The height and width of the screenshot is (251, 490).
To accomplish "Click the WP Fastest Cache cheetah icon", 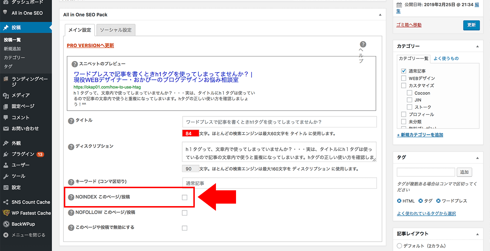I will (x=6, y=213).
